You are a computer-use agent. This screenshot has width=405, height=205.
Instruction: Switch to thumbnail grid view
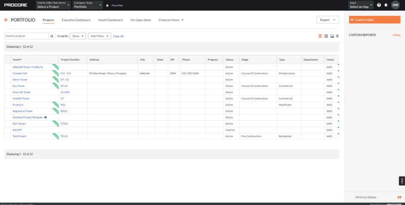point(326,36)
